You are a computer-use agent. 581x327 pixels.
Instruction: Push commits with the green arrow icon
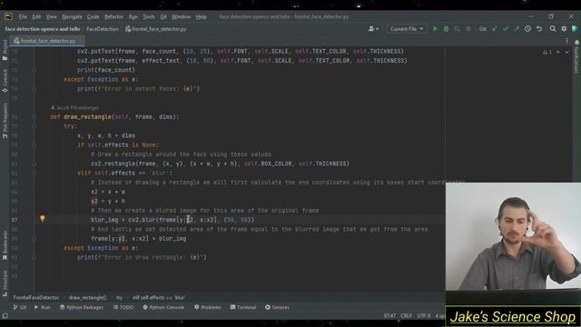[x=517, y=29]
